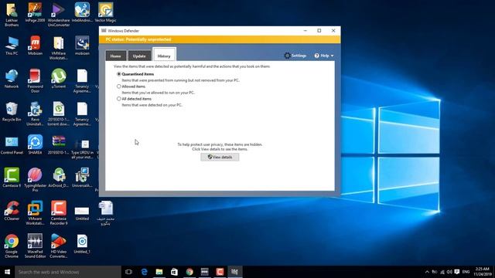
Task: Open the volume control in tray
Action: 449,272
